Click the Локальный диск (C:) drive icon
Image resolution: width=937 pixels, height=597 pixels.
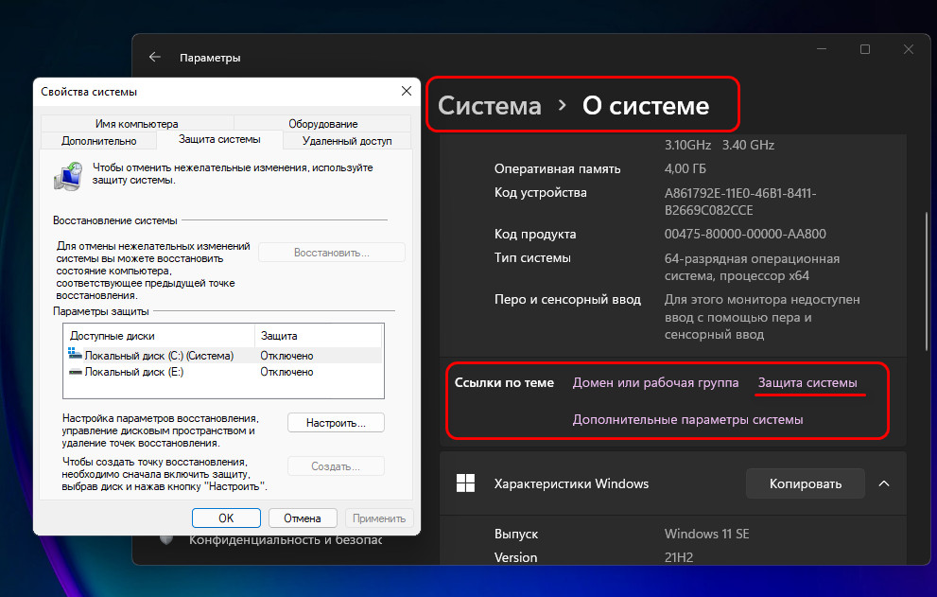75,354
